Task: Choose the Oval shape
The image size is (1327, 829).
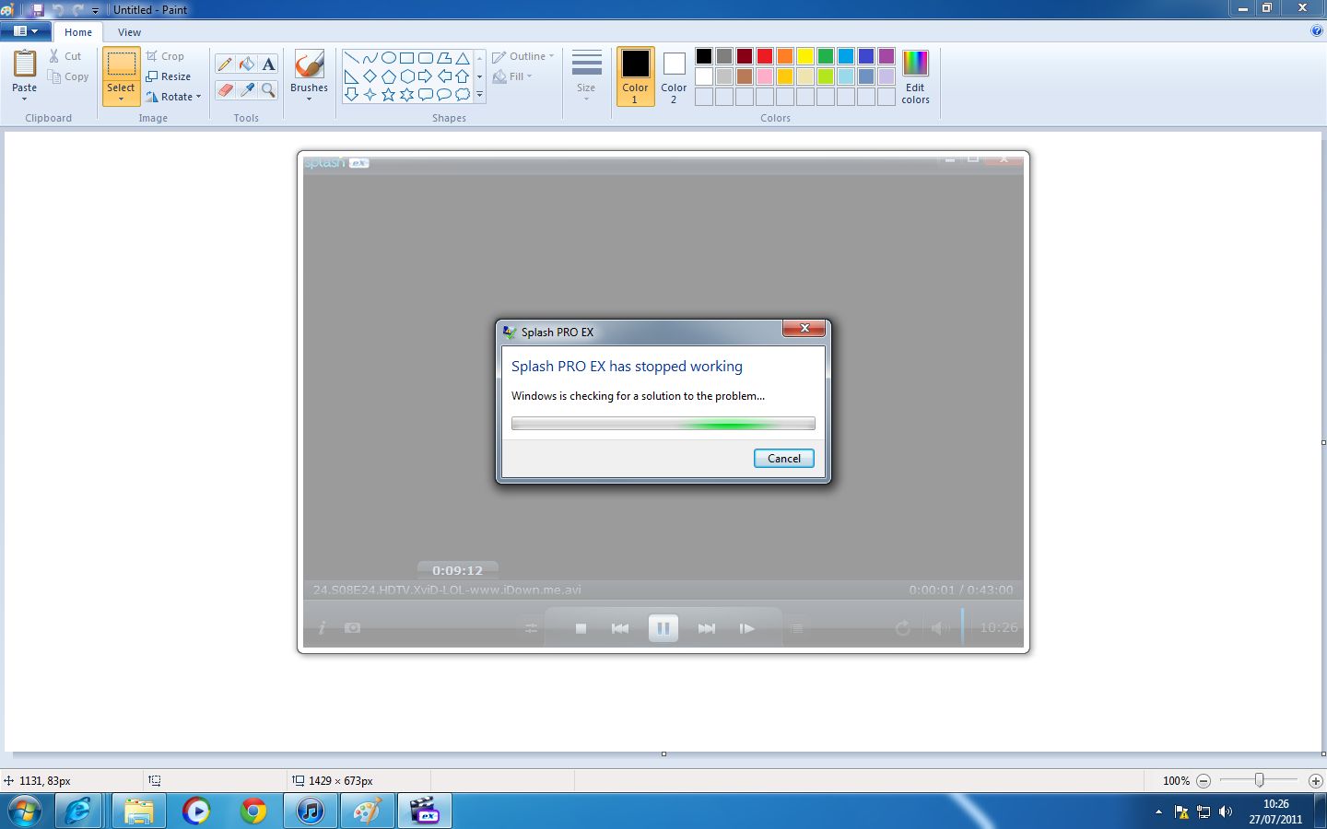Action: coord(389,58)
